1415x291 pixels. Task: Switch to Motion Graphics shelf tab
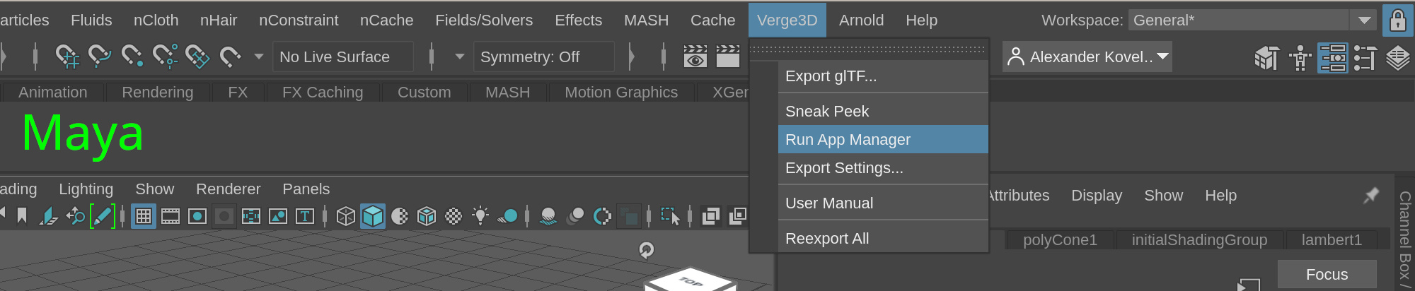point(621,93)
